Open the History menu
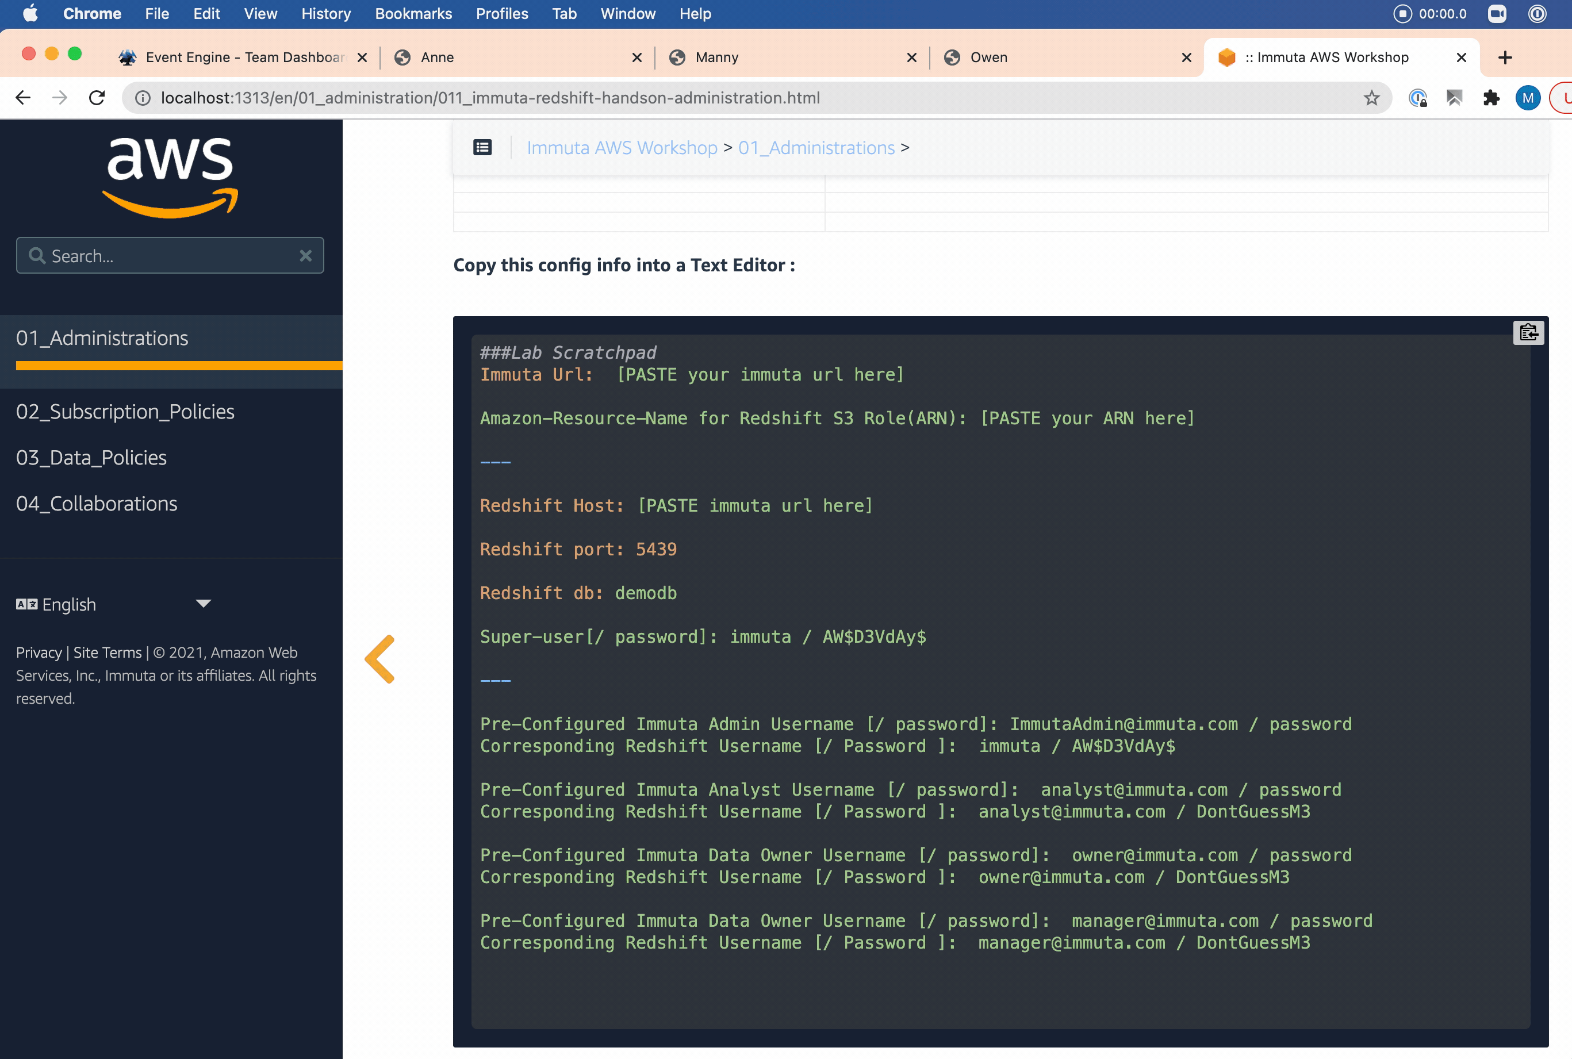Image resolution: width=1572 pixels, height=1059 pixels. point(325,13)
